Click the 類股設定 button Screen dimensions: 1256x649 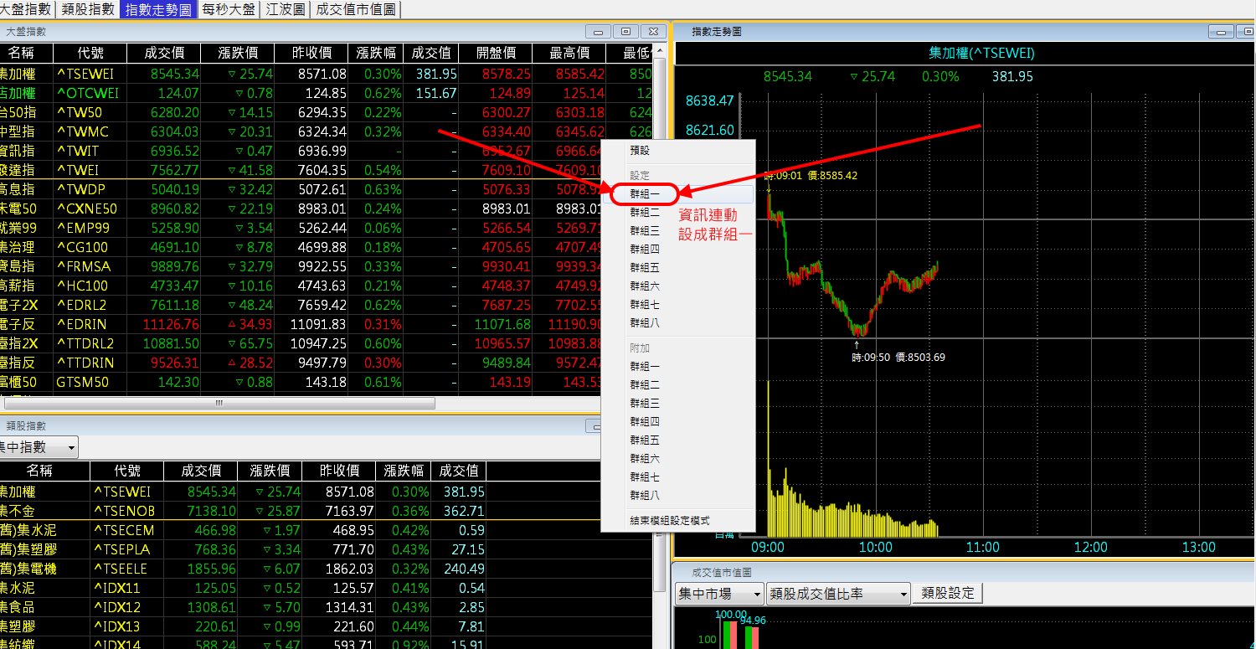click(x=948, y=594)
